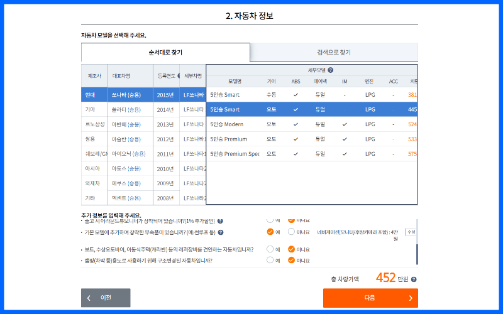This screenshot has height=314, width=503.
Task: Choose model 에쿠스 (승용)
Action: pyautogui.click(x=130, y=183)
